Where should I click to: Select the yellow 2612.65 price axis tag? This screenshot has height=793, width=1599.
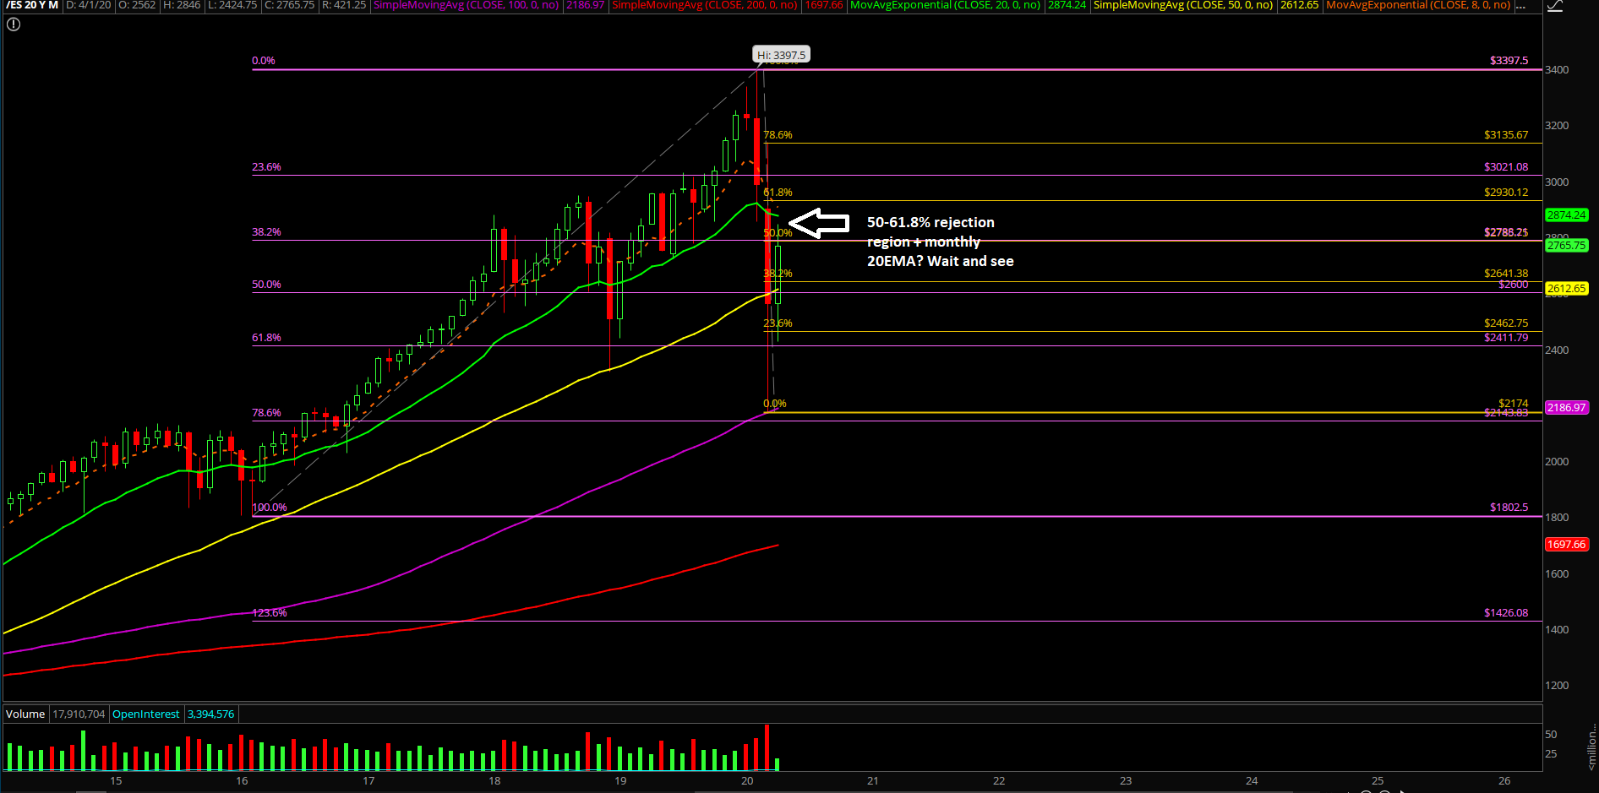point(1567,289)
